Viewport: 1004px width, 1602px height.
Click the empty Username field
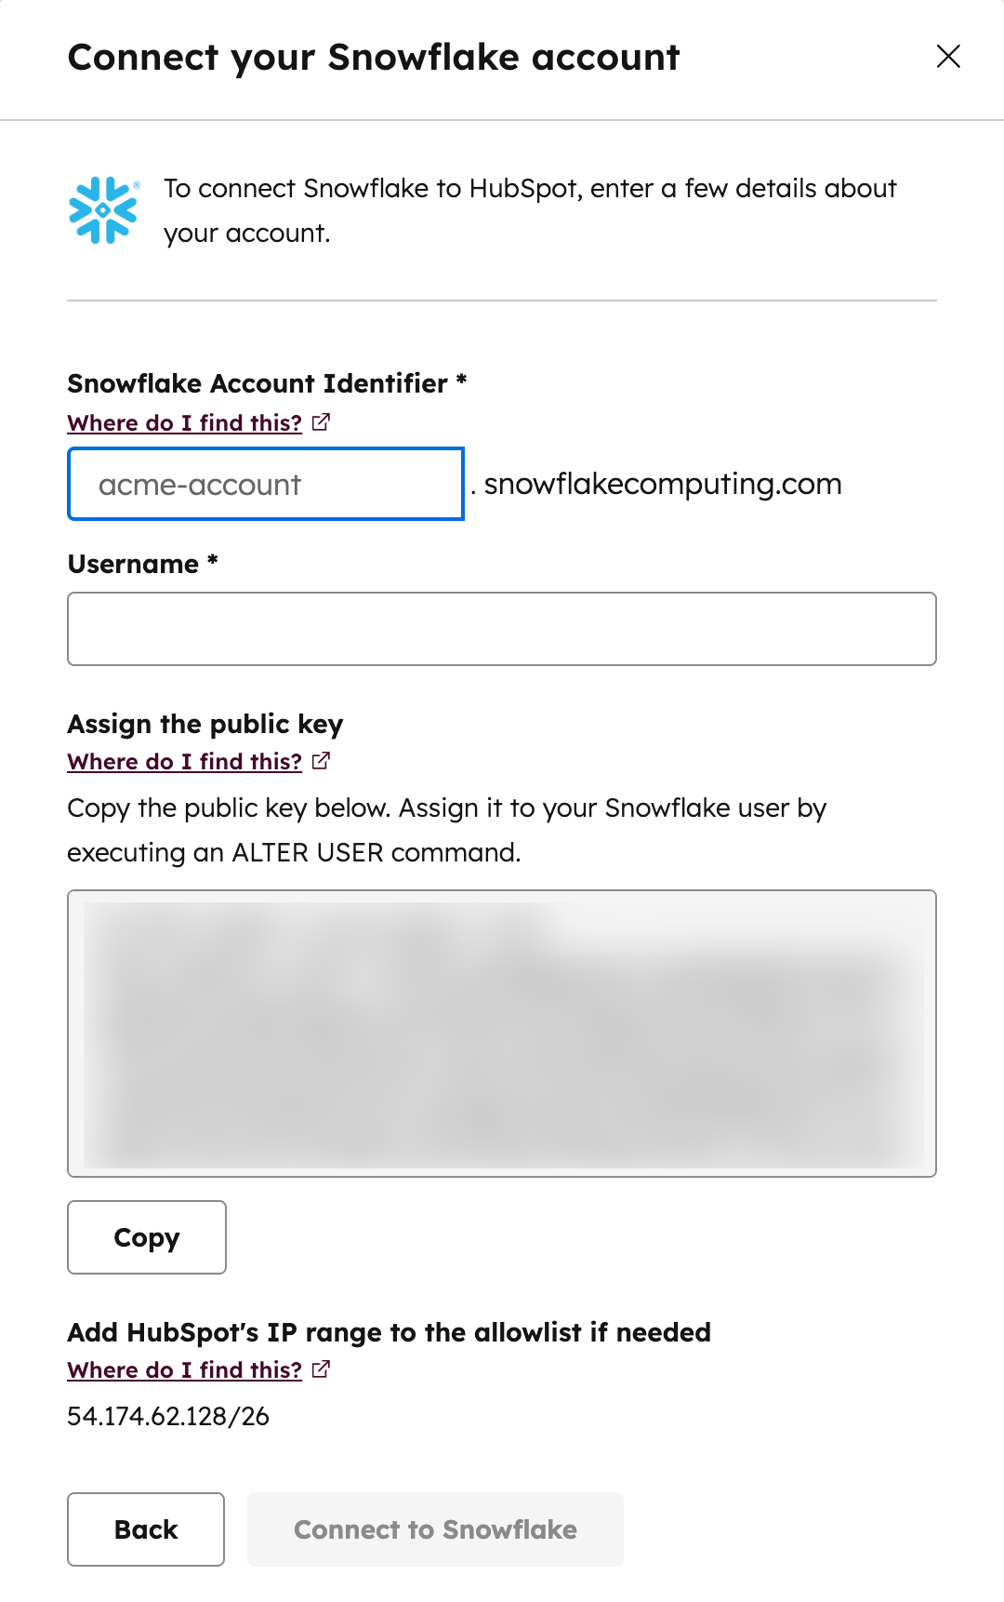[x=502, y=629]
